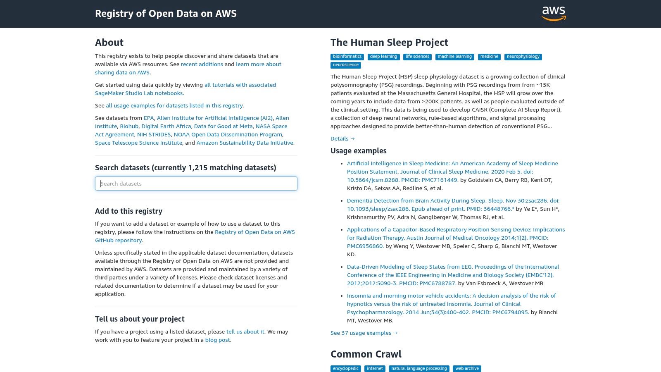Filter by the life sciences tag

pos(417,57)
